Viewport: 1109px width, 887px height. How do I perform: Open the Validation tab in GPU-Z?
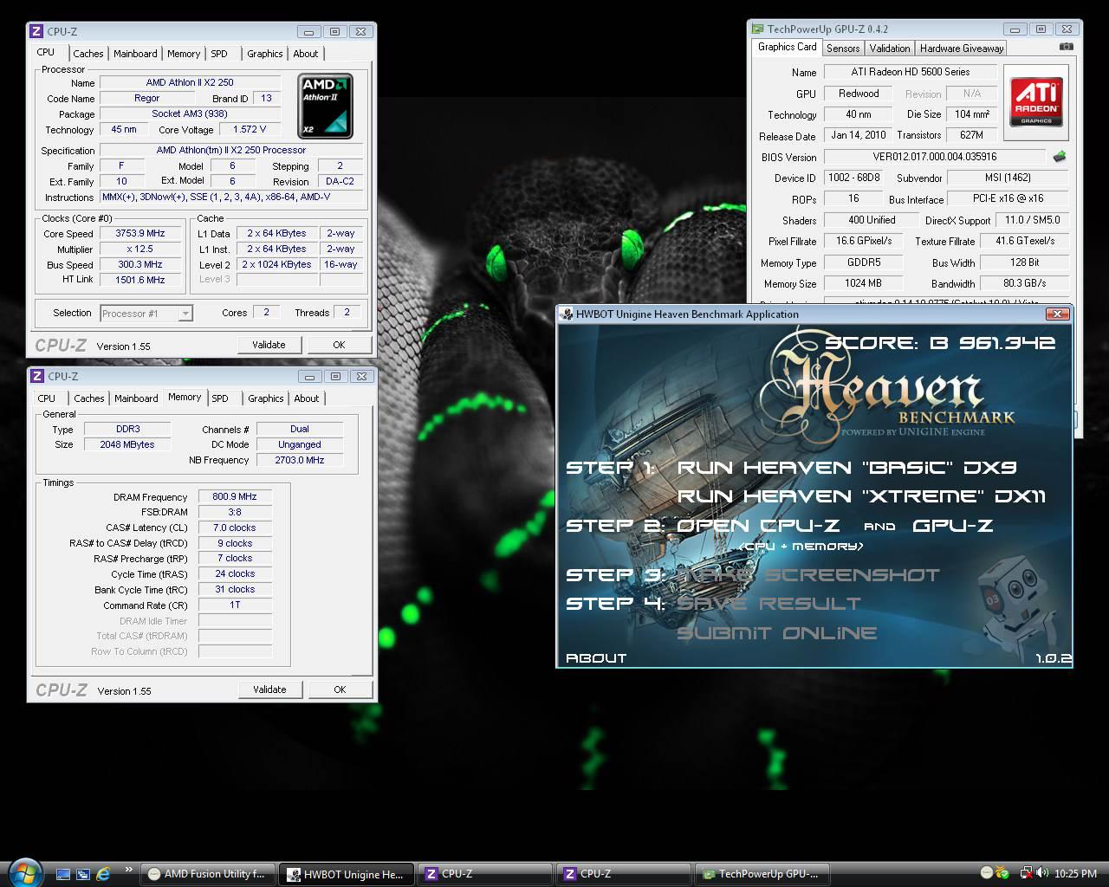click(890, 49)
